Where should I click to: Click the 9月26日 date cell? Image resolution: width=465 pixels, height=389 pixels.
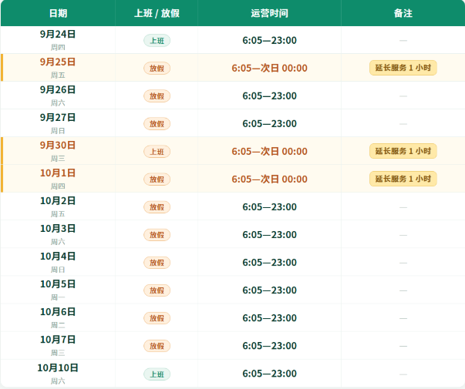click(58, 96)
